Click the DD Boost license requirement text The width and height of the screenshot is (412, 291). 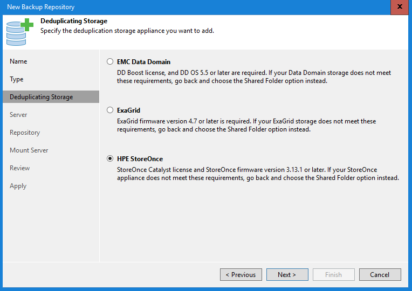(254, 77)
